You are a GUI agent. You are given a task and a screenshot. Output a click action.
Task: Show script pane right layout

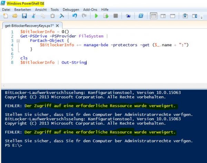[x=163, y=16]
